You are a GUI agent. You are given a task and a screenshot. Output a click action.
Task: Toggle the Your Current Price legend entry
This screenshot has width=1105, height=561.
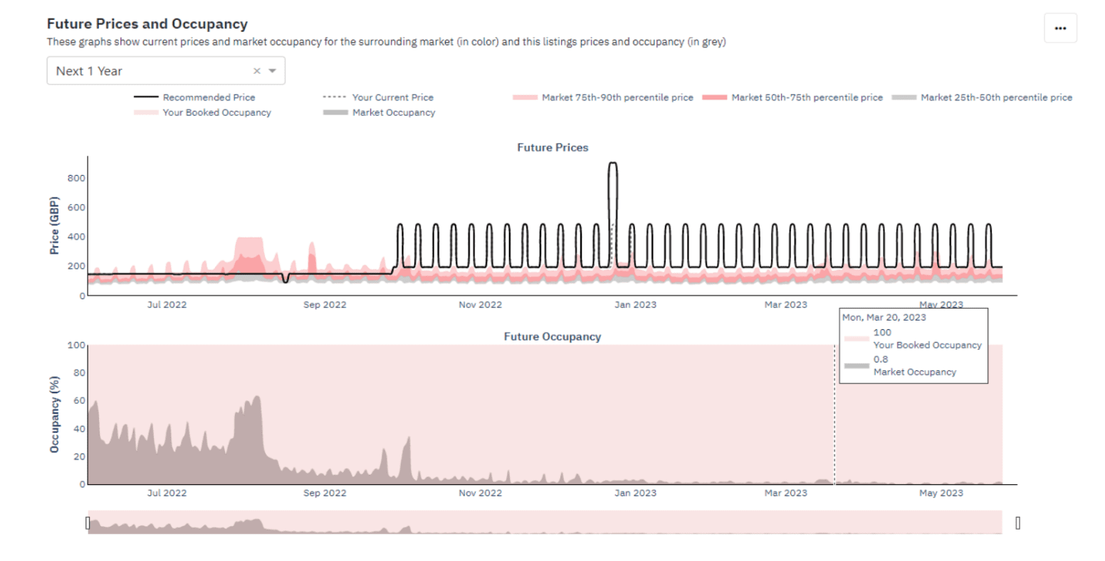click(378, 97)
